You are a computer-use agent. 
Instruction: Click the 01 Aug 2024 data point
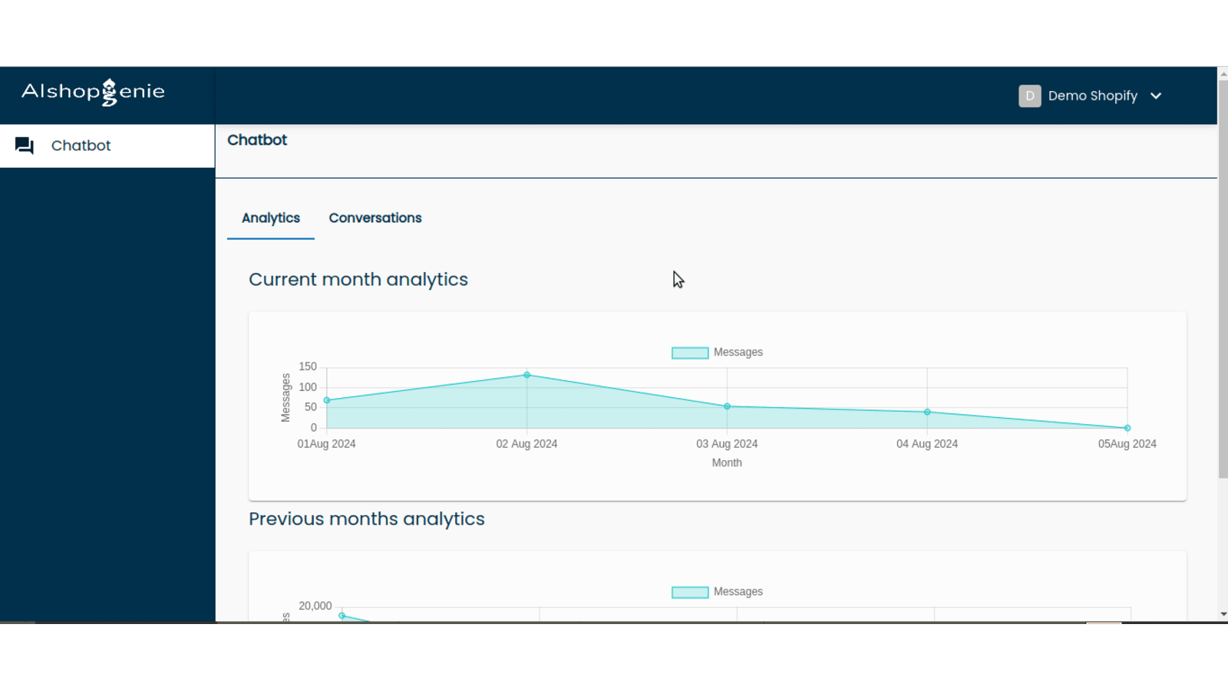click(x=327, y=400)
